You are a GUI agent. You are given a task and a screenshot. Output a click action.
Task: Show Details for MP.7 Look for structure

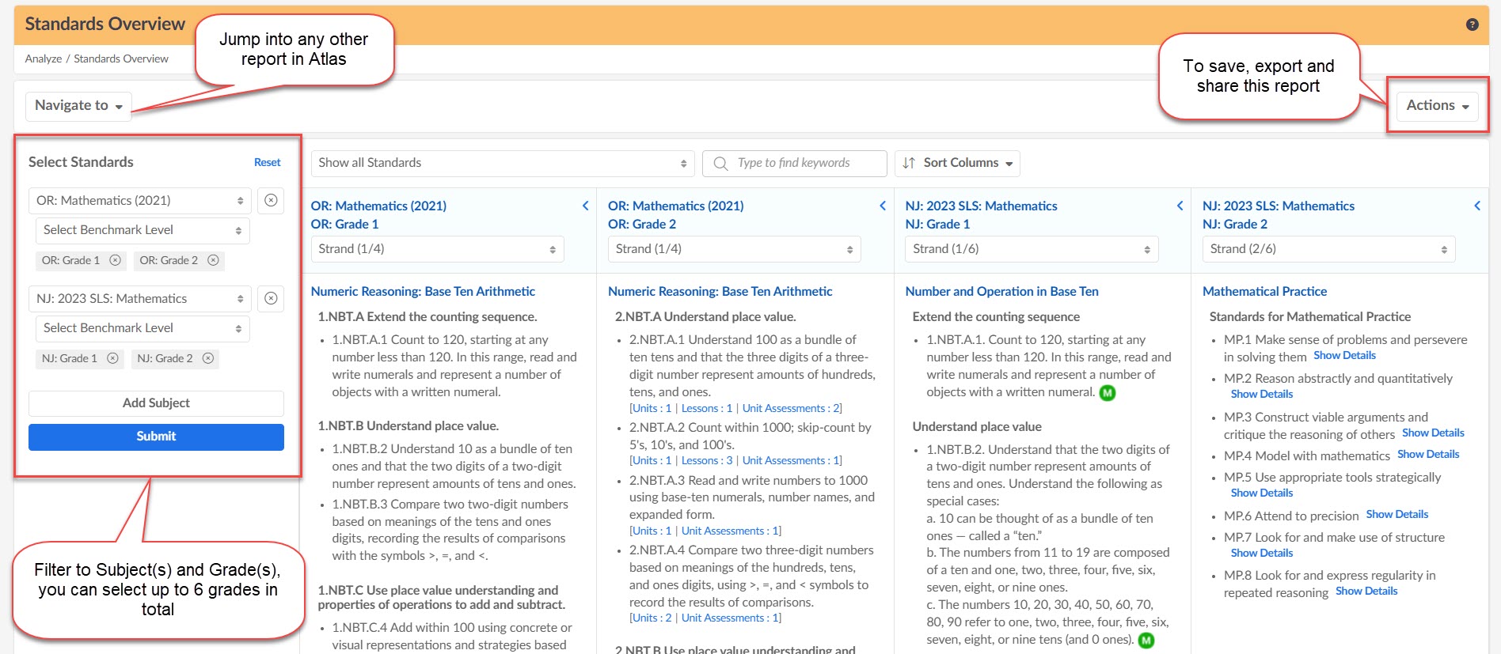point(1262,554)
